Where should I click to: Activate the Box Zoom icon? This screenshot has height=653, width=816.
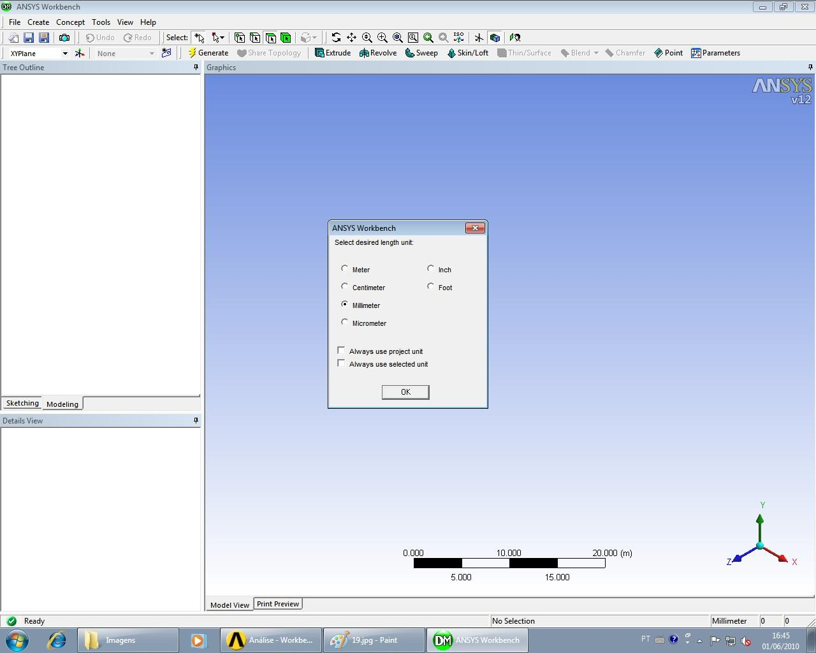coord(382,38)
